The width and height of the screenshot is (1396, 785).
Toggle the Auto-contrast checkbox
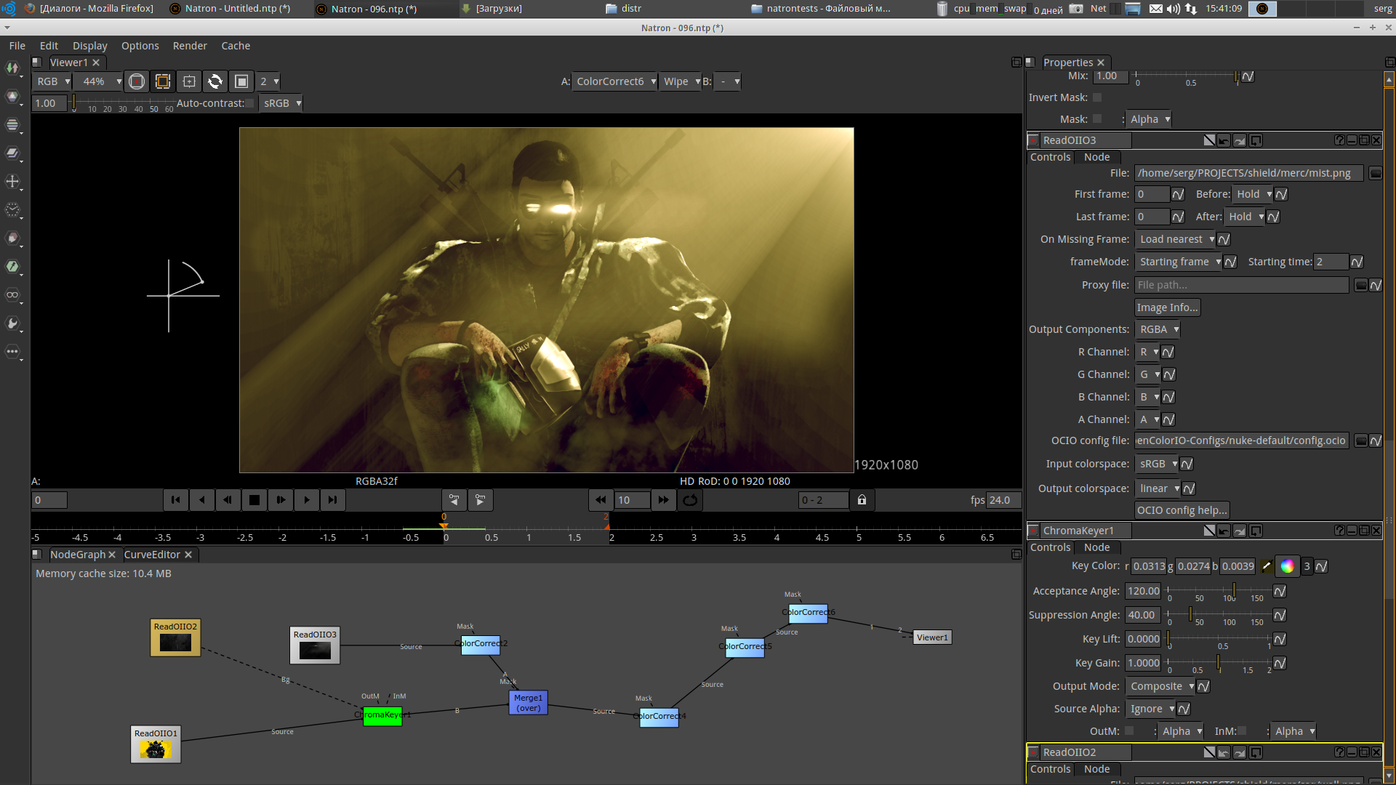pos(250,103)
